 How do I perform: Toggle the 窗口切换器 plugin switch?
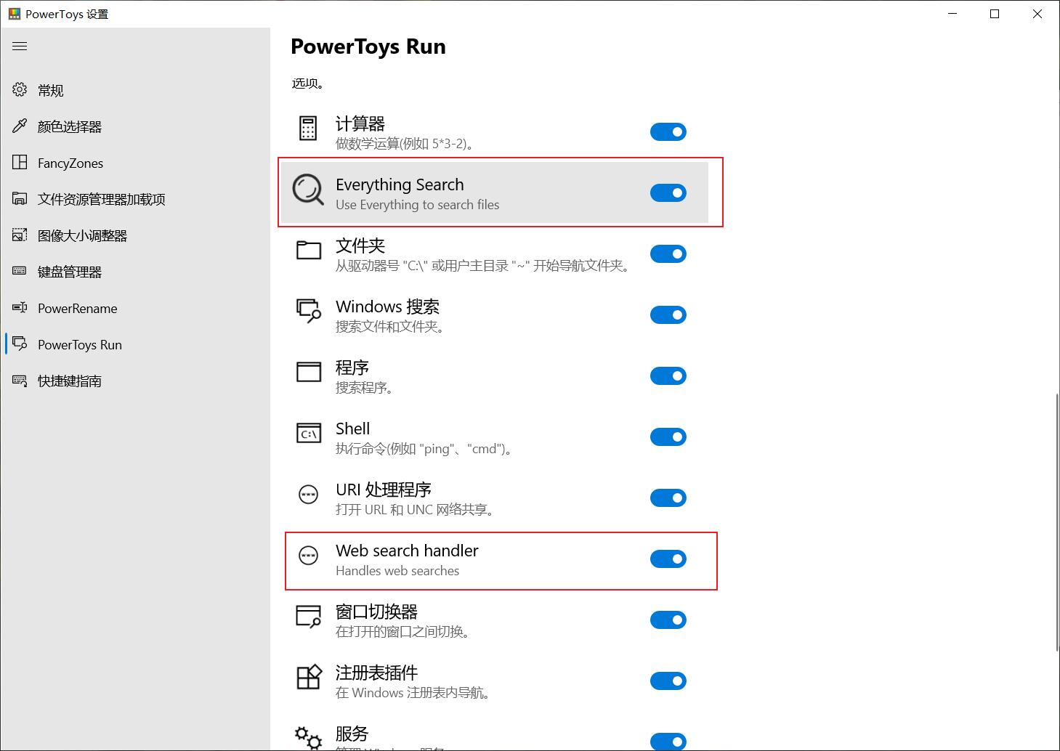(668, 620)
